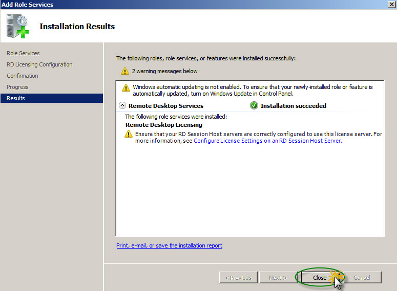The width and height of the screenshot is (397, 291).
Task: Select RD Licensing Configuration step
Action: pos(39,64)
